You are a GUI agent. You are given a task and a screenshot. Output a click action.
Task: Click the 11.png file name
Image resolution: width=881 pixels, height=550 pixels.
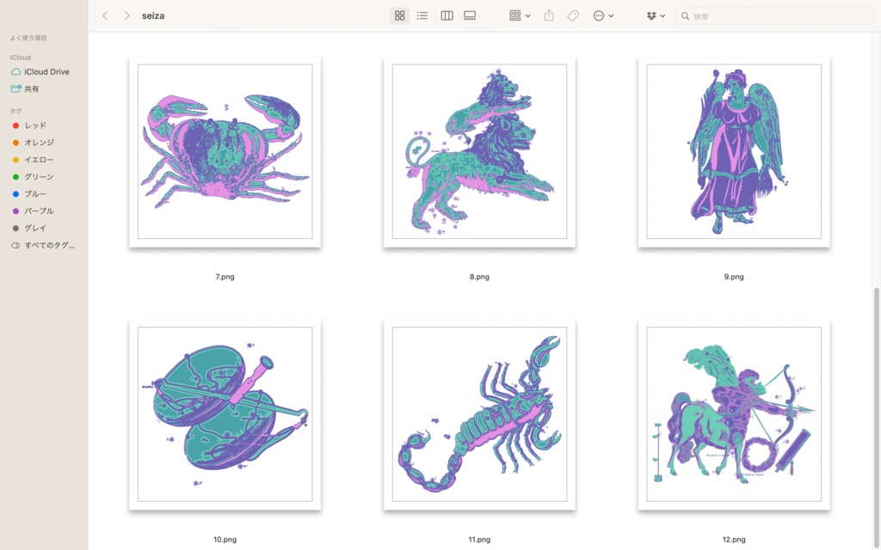(x=479, y=540)
